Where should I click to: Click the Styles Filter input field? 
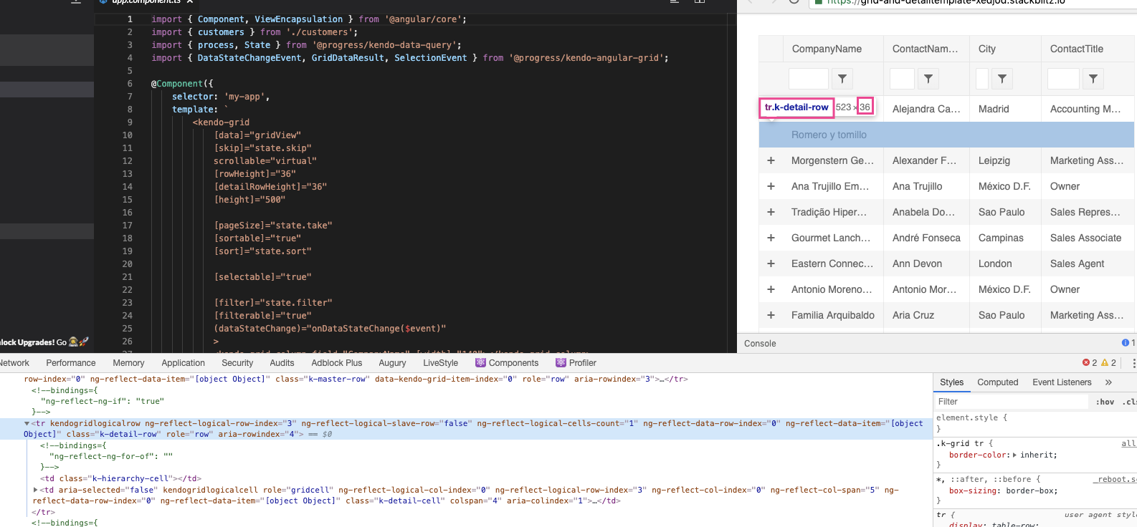click(1011, 402)
